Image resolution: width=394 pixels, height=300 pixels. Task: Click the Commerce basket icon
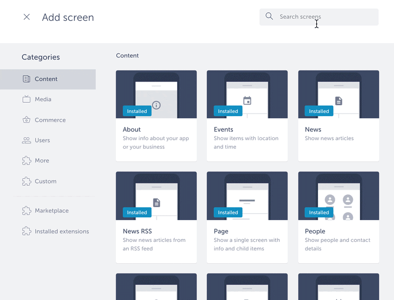(x=27, y=120)
